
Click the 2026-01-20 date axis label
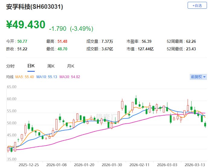coord(84,165)
